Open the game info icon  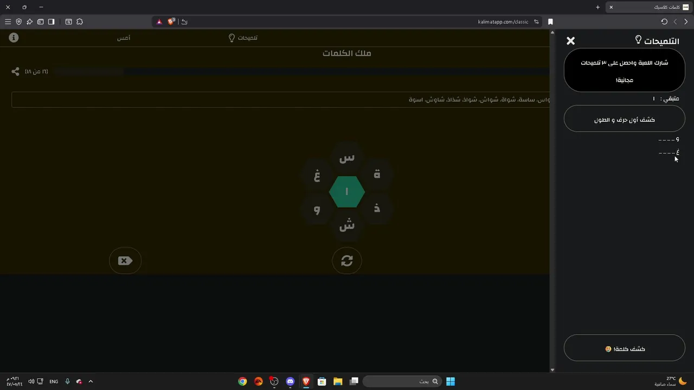14,37
